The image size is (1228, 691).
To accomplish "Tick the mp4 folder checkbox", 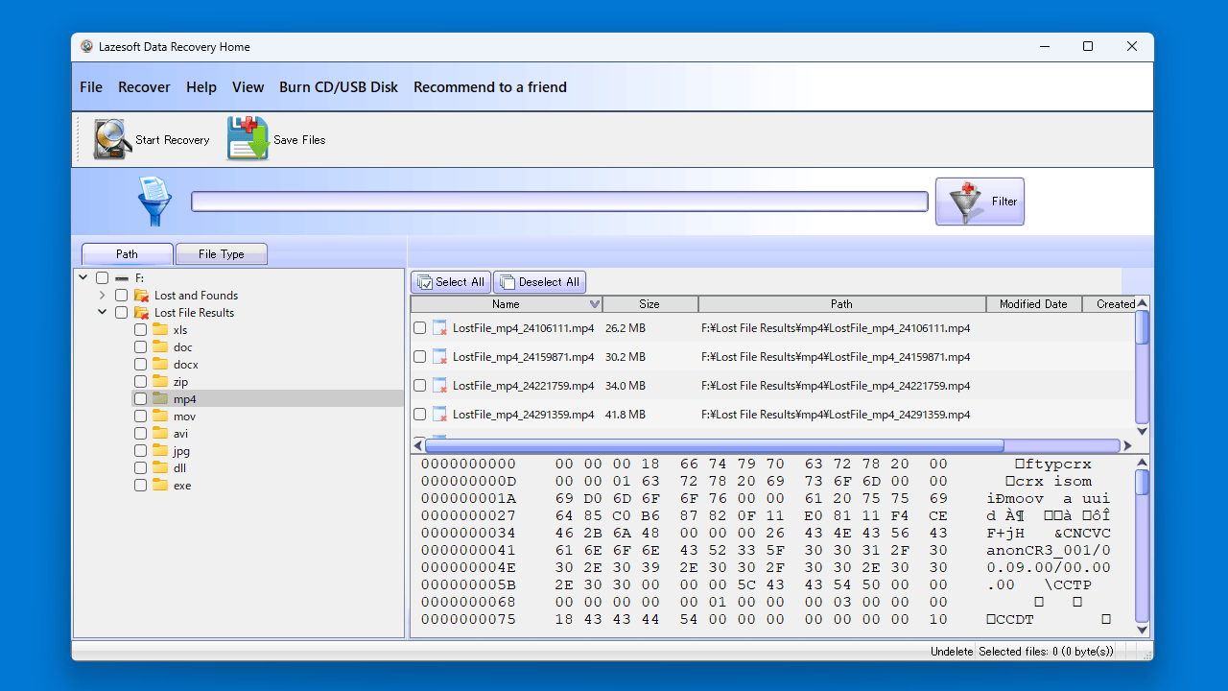I will click(140, 399).
